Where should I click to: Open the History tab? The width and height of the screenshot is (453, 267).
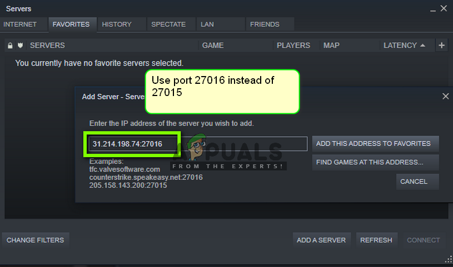[x=122, y=24]
